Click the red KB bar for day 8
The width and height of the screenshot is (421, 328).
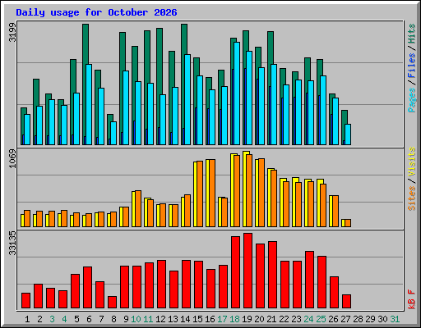tap(112, 302)
